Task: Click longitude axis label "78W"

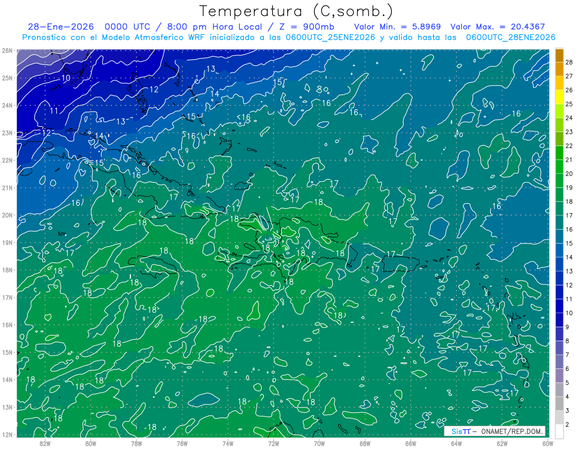Action: [136, 443]
